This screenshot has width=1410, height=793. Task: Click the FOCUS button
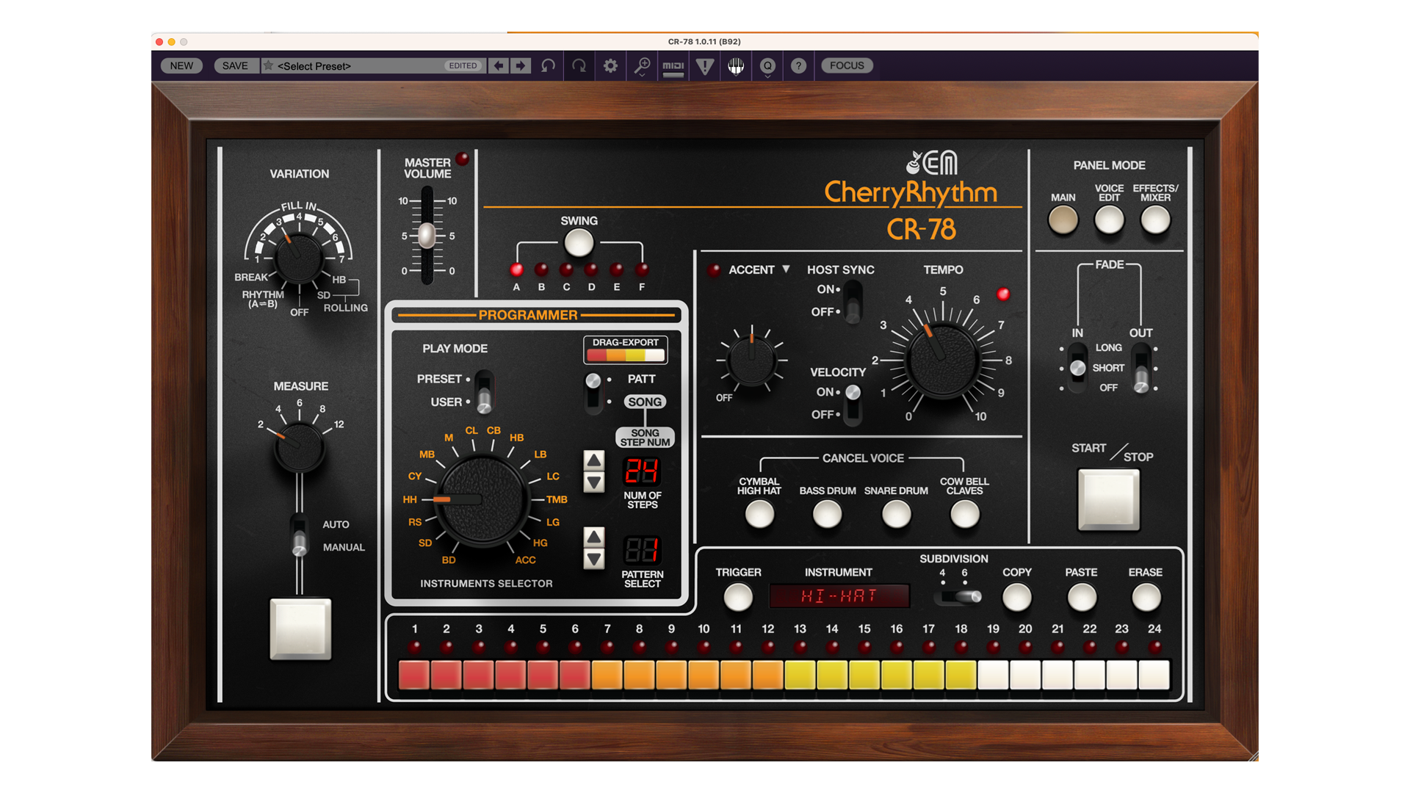pyautogui.click(x=847, y=65)
